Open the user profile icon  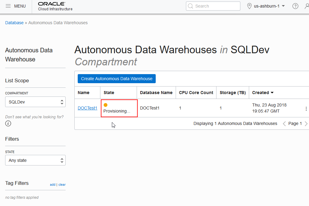pyautogui.click(x=307, y=6)
